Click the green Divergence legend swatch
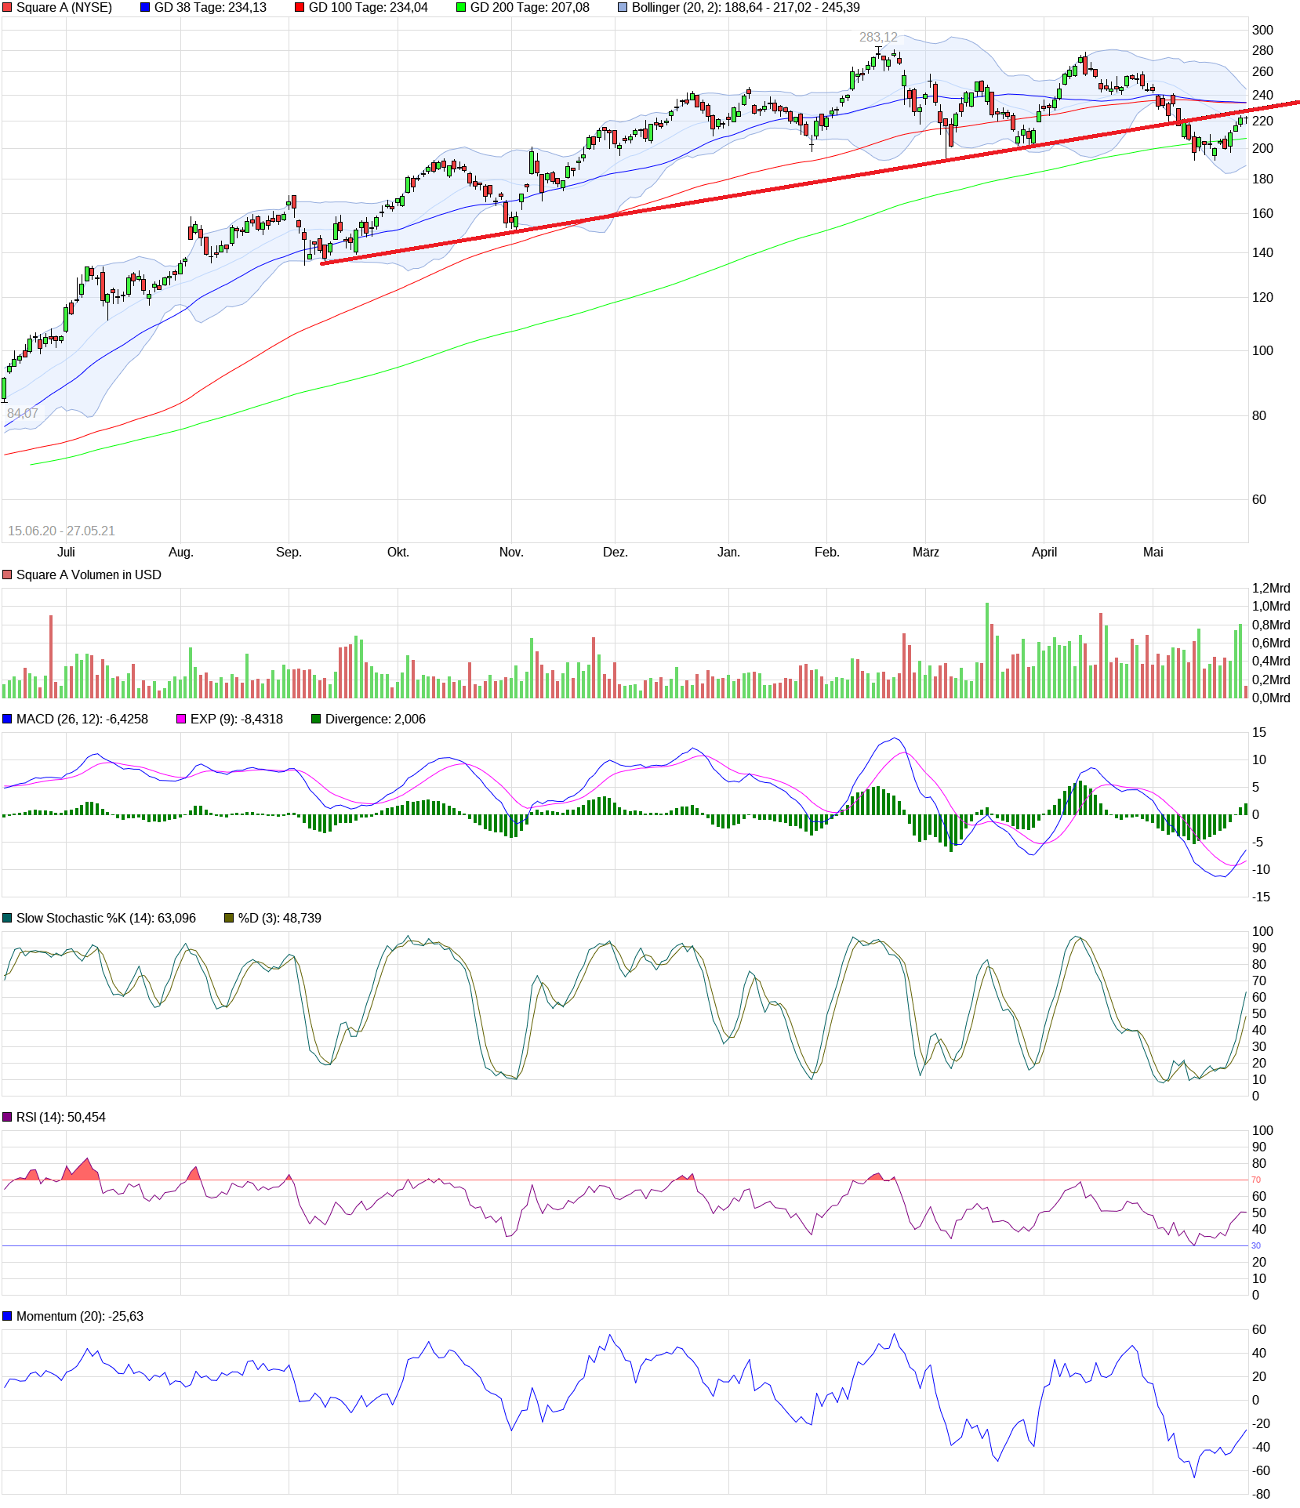This screenshot has width=1300, height=1508. point(316,720)
